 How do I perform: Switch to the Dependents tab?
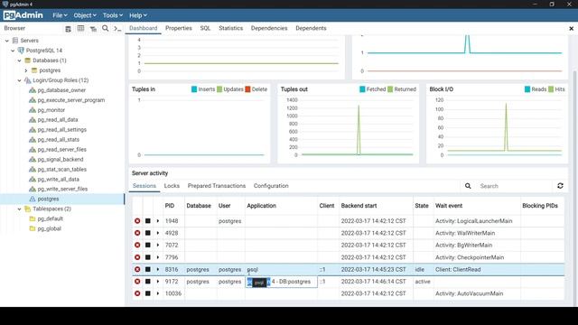click(x=311, y=28)
